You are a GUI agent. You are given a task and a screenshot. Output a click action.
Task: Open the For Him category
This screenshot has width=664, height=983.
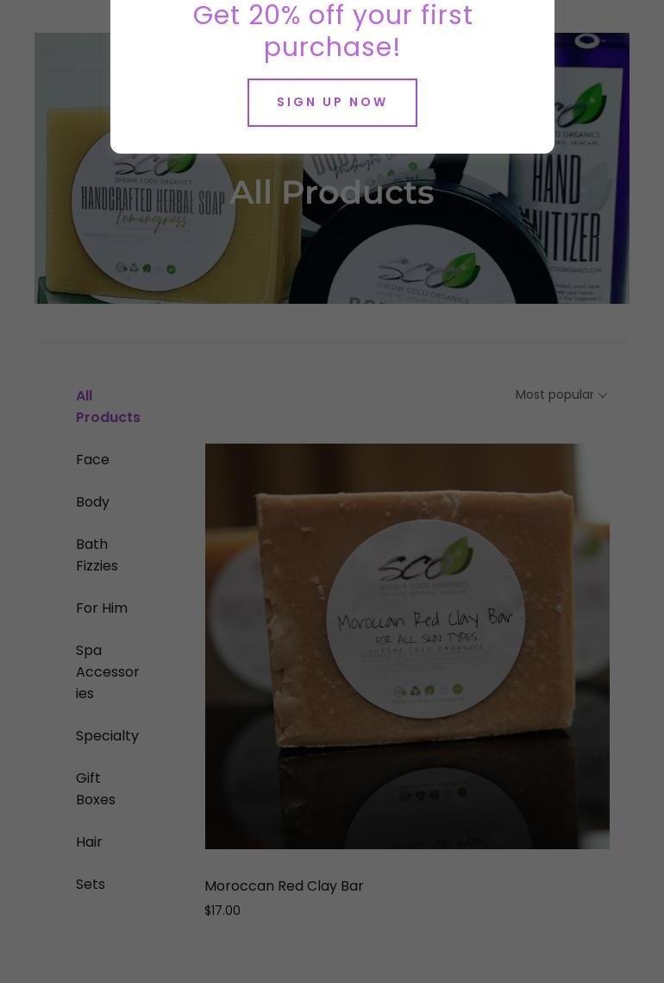point(102,608)
